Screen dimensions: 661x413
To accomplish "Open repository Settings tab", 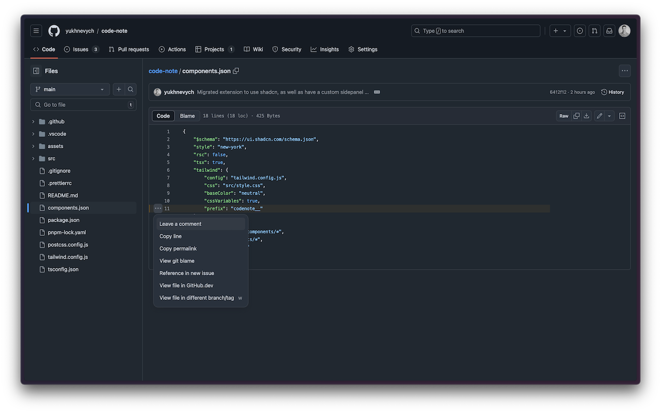I will [x=363, y=50].
